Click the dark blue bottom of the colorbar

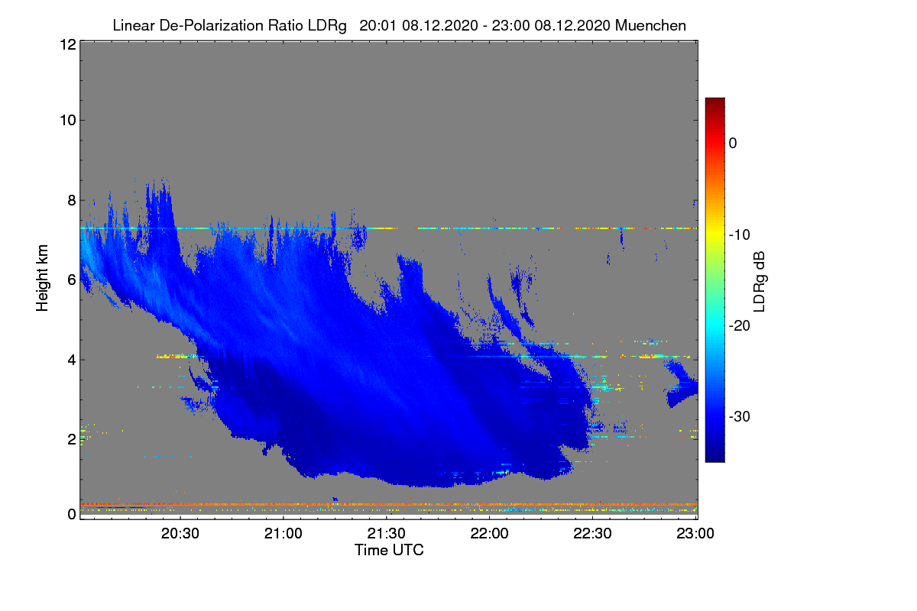coord(714,455)
